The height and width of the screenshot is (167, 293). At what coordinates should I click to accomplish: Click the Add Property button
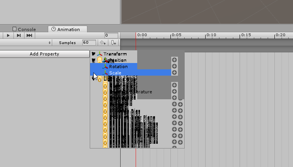pyautogui.click(x=44, y=54)
